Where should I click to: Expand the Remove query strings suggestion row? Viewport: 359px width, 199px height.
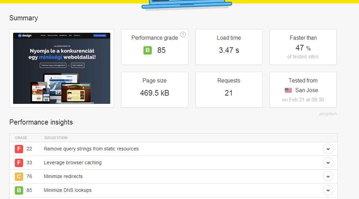(328, 149)
